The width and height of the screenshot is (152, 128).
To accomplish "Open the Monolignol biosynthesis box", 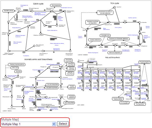I will [71, 65].
